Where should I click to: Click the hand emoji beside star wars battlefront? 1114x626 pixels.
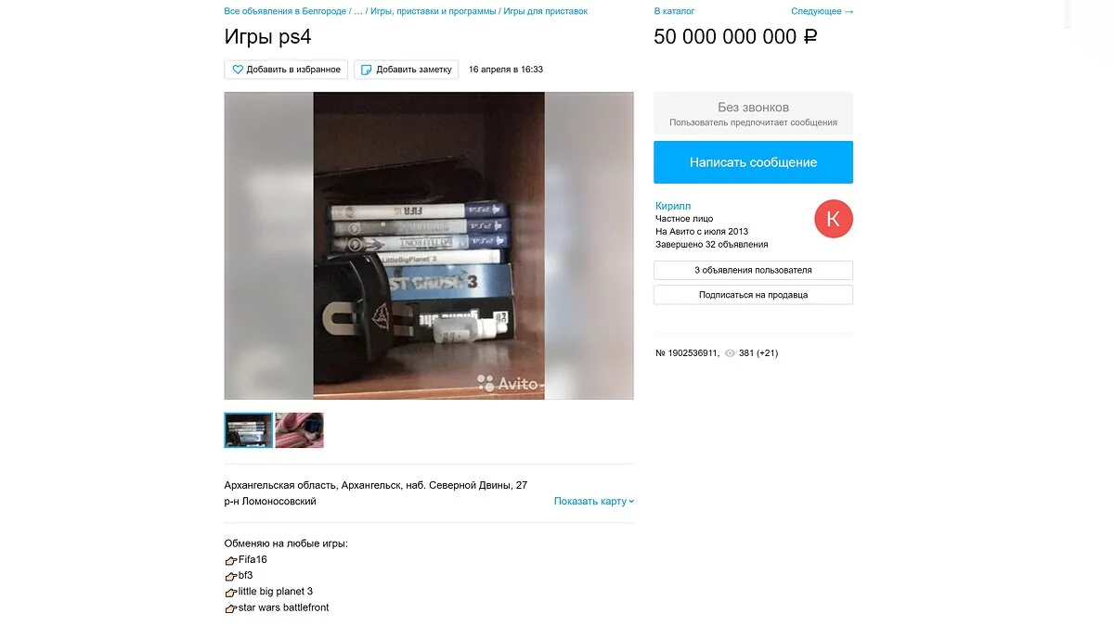pyautogui.click(x=231, y=608)
